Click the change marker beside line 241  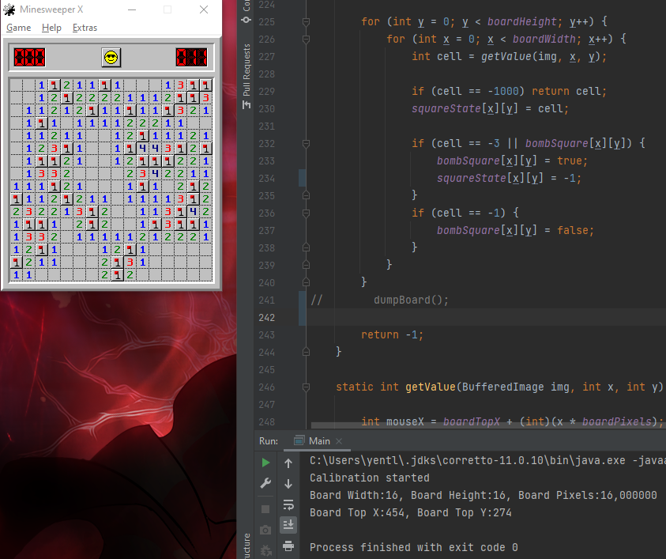pyautogui.click(x=302, y=308)
